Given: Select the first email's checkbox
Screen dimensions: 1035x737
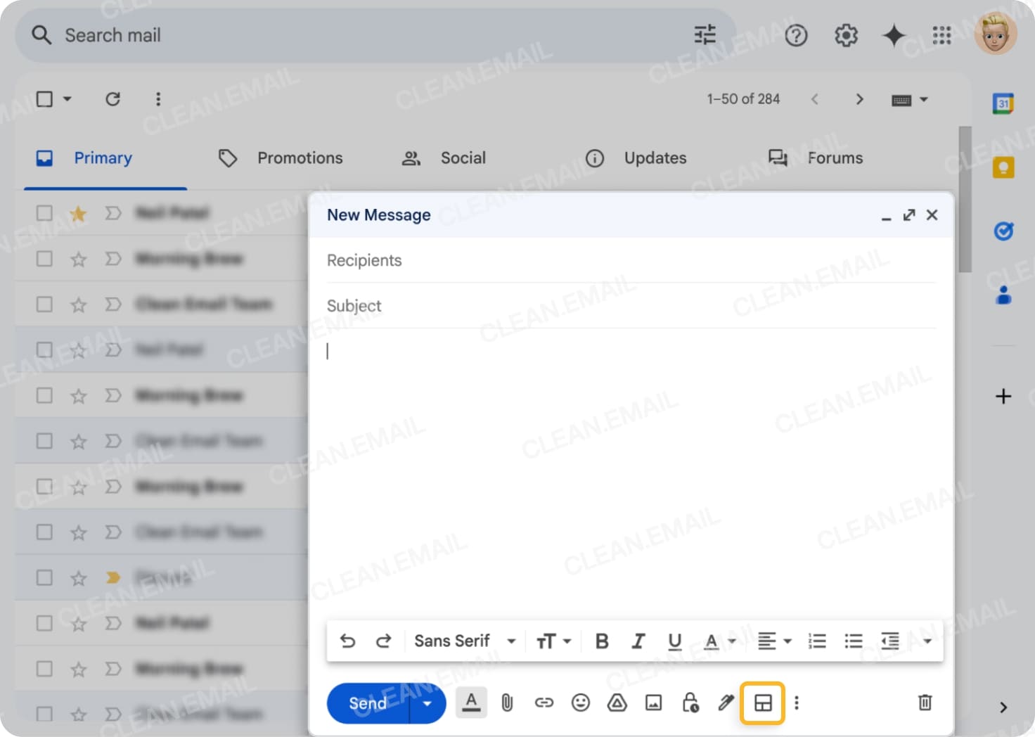Looking at the screenshot, I should (x=44, y=213).
